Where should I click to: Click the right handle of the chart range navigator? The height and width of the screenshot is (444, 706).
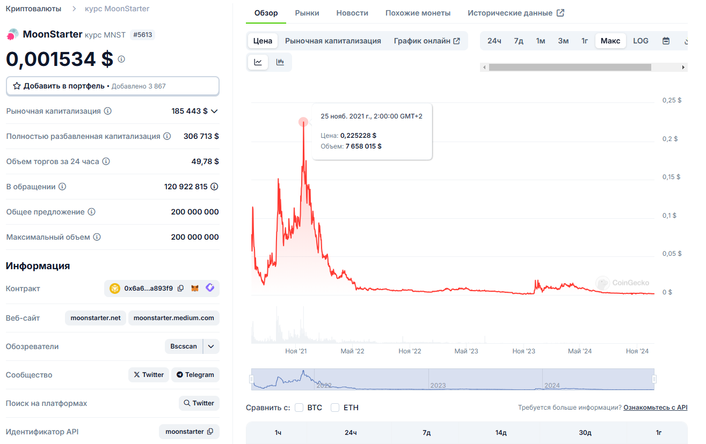click(654, 379)
